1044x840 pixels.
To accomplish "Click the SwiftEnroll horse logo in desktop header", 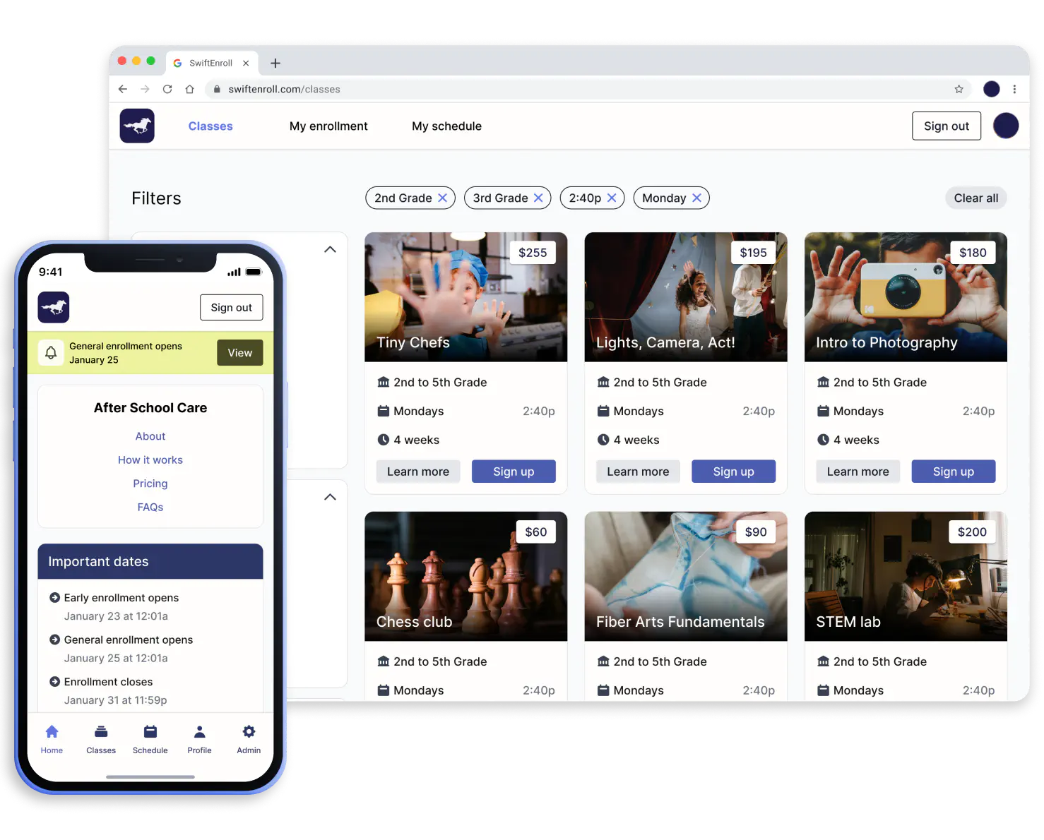I will coord(137,126).
